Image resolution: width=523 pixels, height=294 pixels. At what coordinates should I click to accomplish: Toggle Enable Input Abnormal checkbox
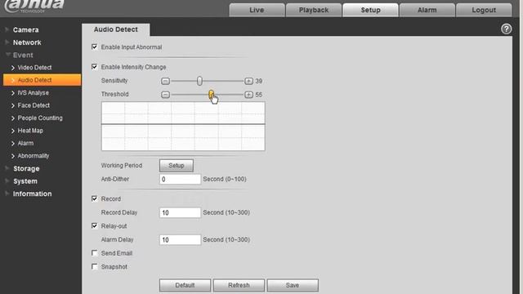click(x=95, y=47)
